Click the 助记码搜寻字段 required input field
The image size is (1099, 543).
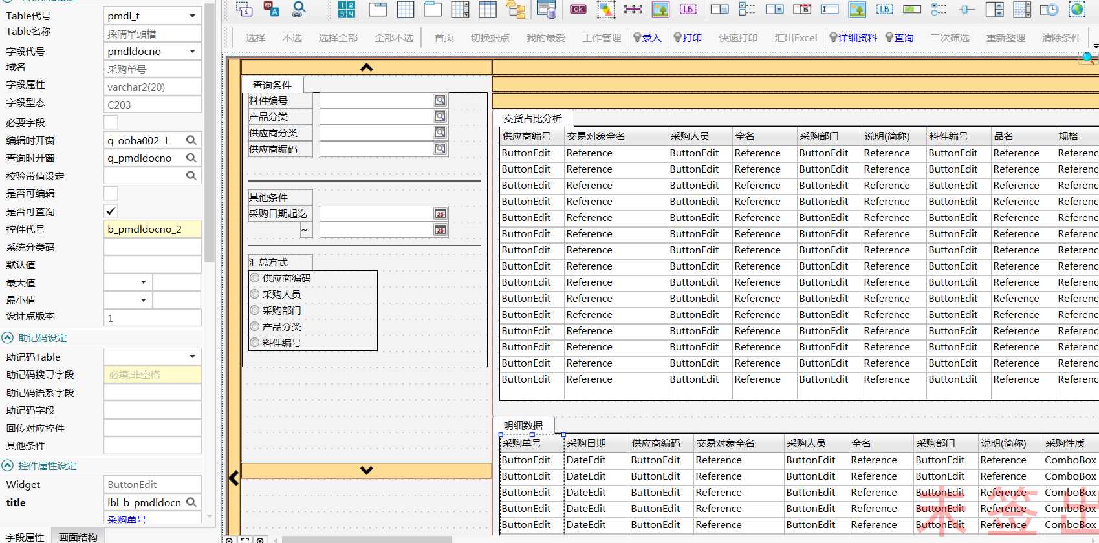coord(153,374)
